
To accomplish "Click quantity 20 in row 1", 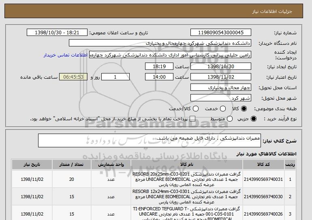I will [72, 179].
